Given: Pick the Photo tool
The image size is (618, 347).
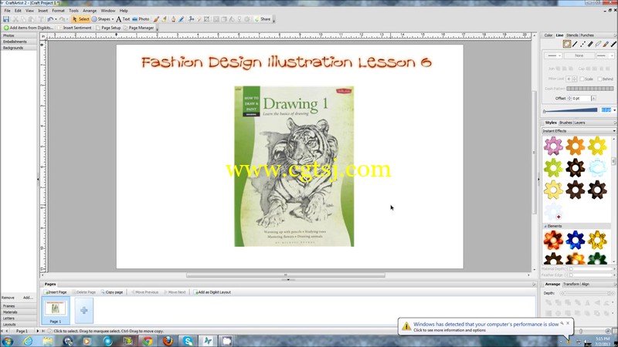Looking at the screenshot, I should click(x=141, y=19).
